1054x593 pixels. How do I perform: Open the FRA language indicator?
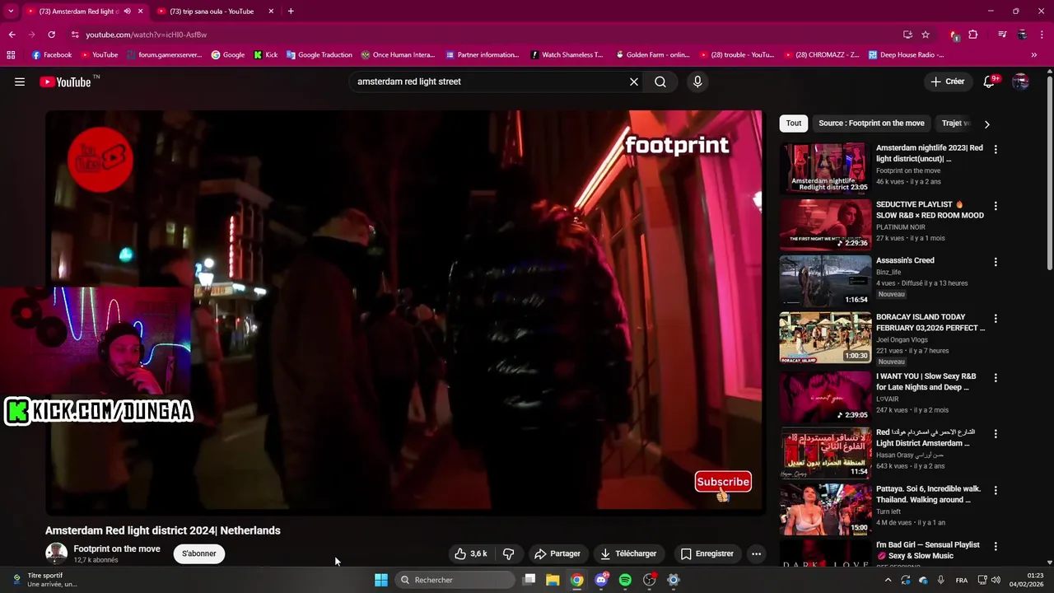point(962,580)
